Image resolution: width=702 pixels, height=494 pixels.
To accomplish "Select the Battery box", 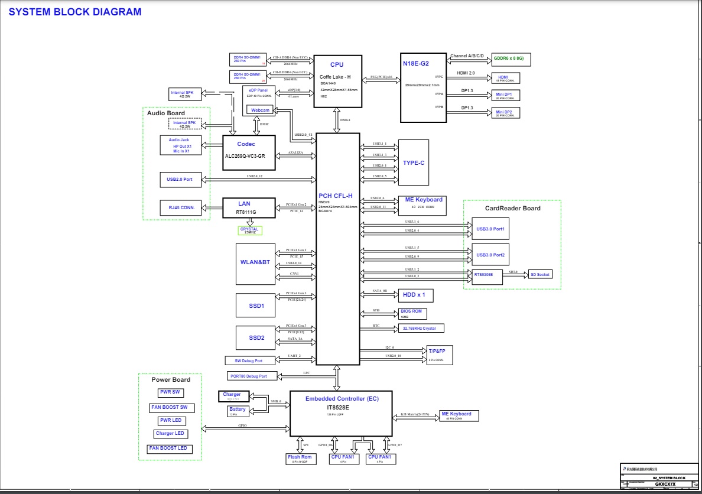I will (x=238, y=411).
